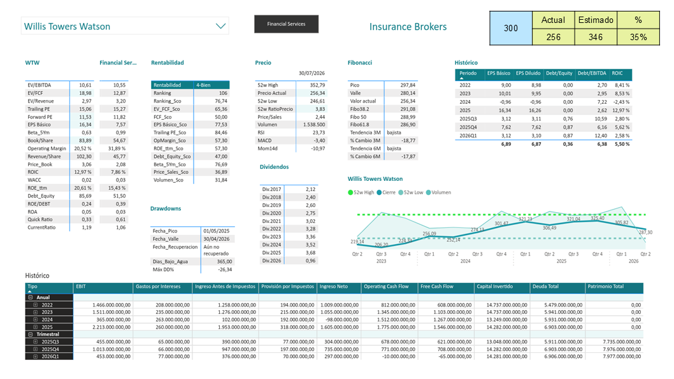Click the 30/07/2026 date in Precio

312,73
